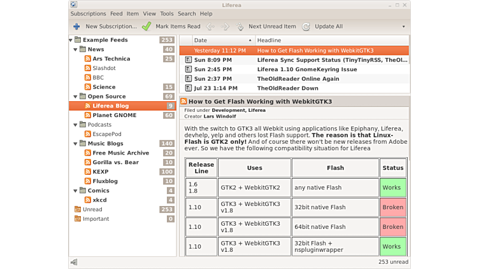Click the Next Unread Item icon
Image resolution: width=479 pixels, height=269 pixels.
click(x=240, y=27)
